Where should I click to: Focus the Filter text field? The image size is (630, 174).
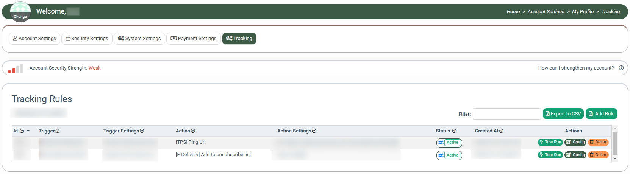(507, 114)
